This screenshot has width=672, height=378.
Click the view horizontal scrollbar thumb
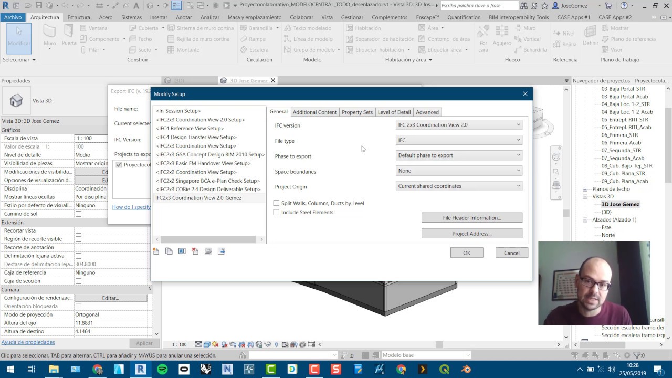pyautogui.click(x=439, y=345)
